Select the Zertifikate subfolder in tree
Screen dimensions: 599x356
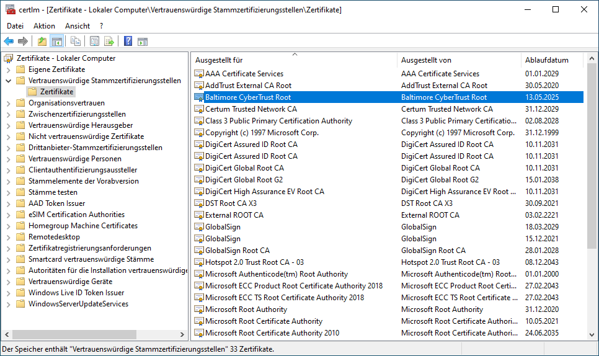[x=56, y=92]
